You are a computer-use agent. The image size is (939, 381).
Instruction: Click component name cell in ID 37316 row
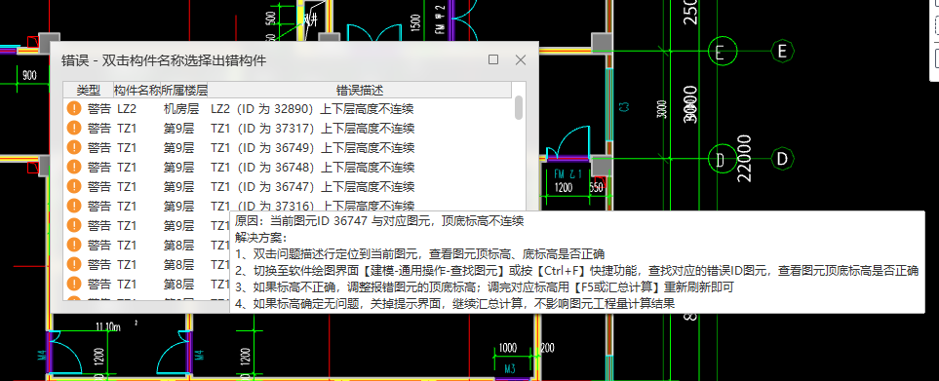point(127,206)
